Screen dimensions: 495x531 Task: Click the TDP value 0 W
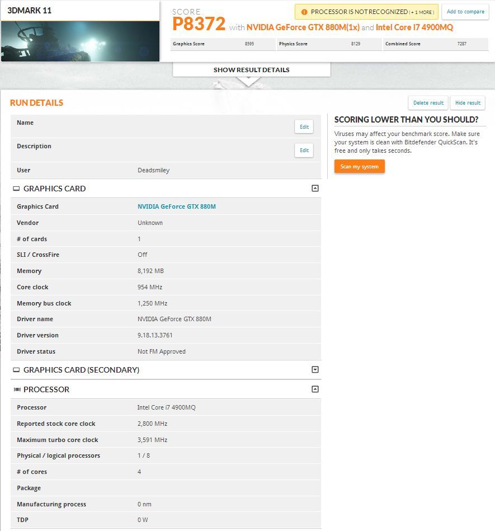143,520
